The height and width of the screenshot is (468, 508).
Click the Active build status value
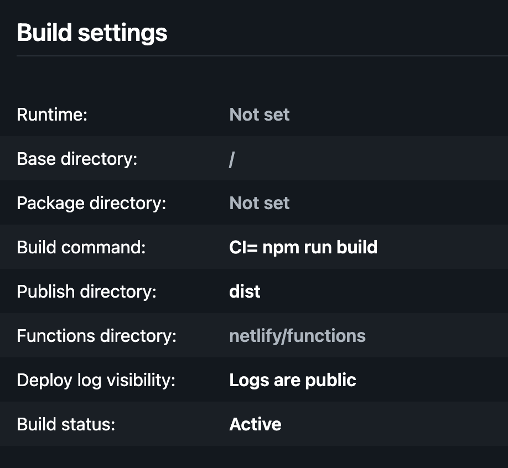(x=255, y=424)
